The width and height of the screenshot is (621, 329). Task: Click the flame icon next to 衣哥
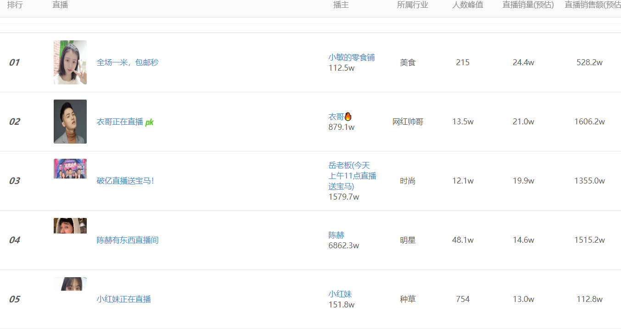click(348, 117)
